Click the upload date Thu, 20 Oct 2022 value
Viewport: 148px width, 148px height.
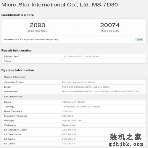click(x=81, y=57)
